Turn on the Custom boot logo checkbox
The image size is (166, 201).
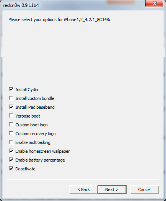tap(11, 124)
